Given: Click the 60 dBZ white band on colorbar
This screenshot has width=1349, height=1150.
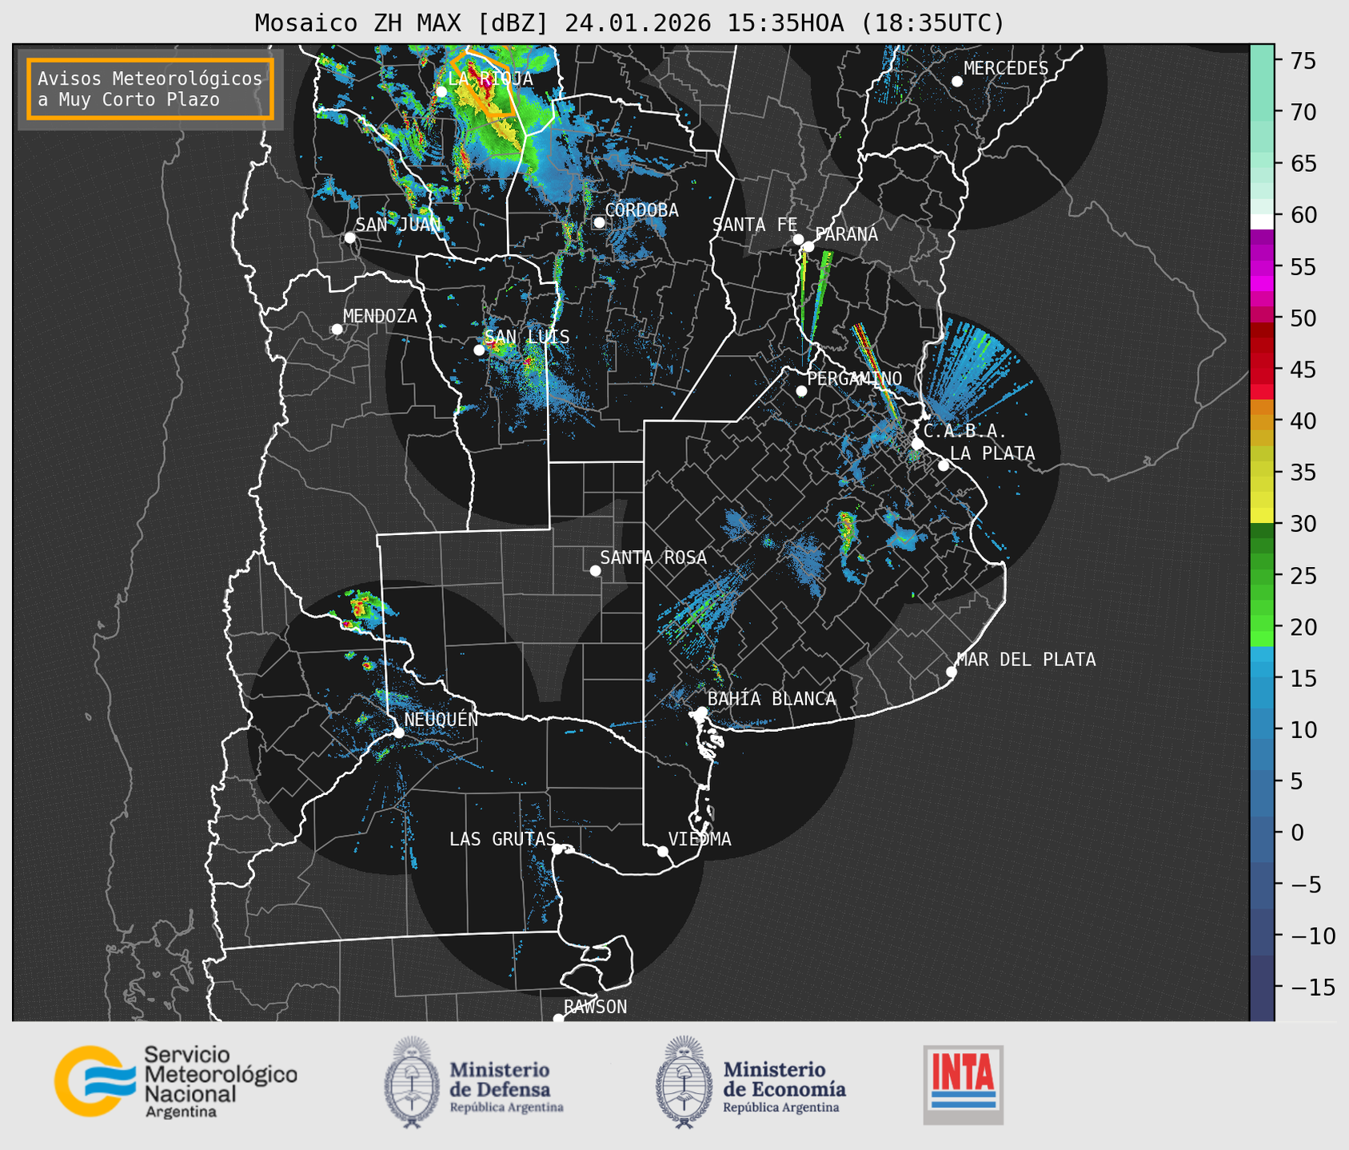Looking at the screenshot, I should [x=1262, y=221].
